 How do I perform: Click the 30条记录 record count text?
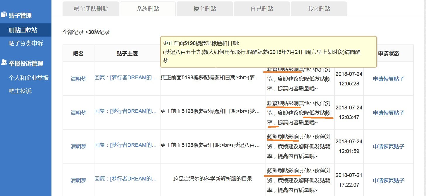[x=99, y=32]
